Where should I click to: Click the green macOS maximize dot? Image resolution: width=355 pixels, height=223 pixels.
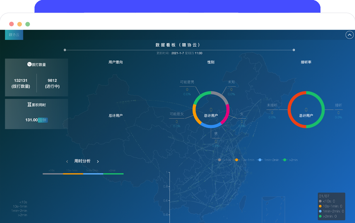pos(28,24)
